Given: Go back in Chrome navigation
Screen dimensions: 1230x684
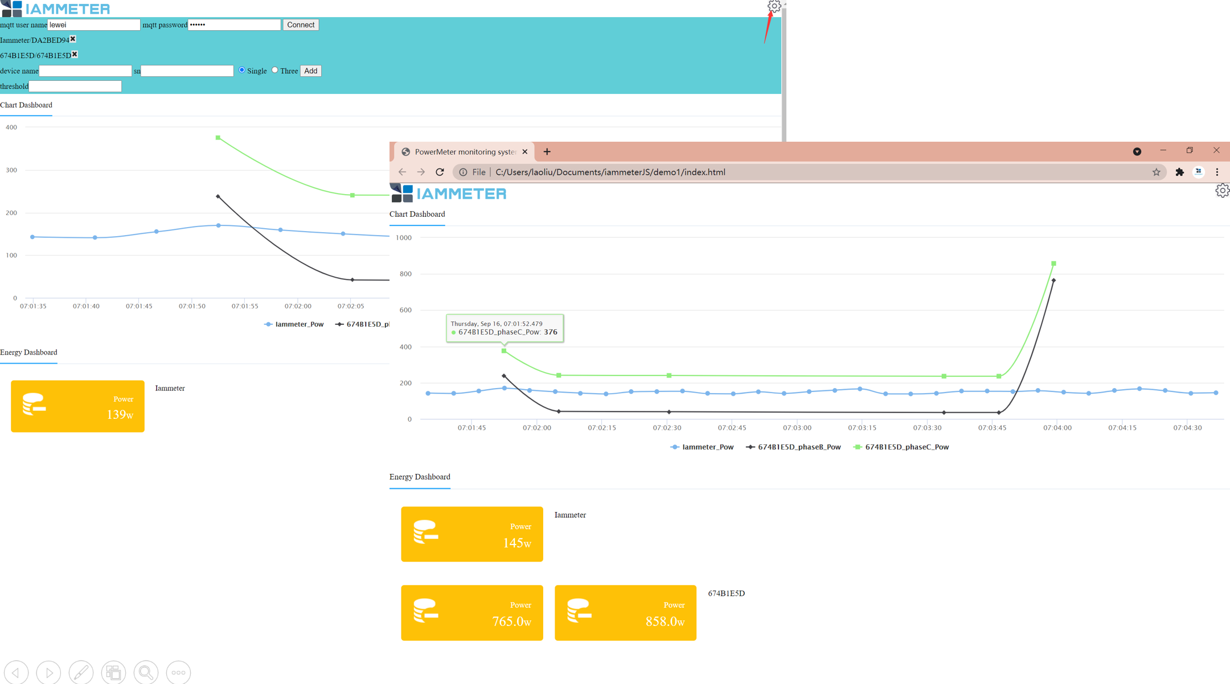Looking at the screenshot, I should point(402,172).
